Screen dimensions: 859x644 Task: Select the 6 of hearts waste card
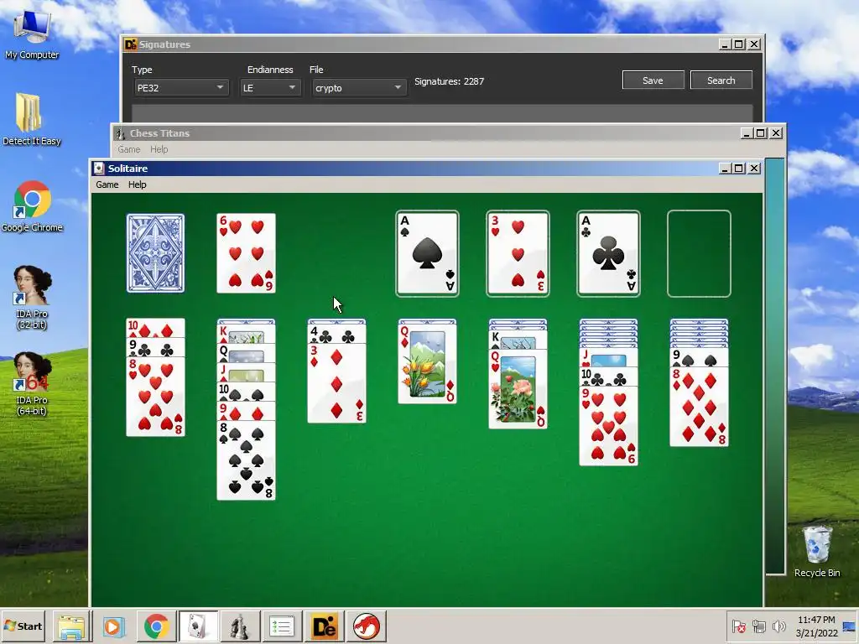tap(246, 253)
